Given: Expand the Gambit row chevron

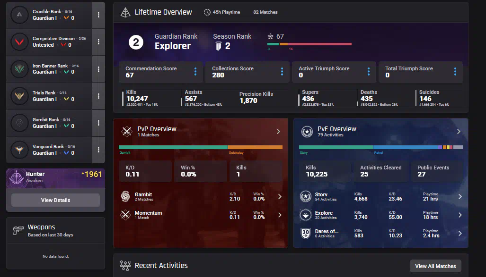Looking at the screenshot, I should (x=280, y=197).
